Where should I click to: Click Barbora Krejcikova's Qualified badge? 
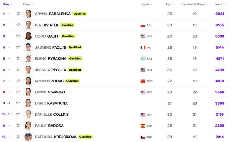click(85, 137)
